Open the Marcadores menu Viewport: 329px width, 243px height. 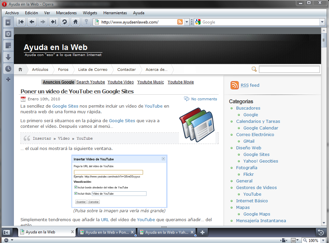tap(66, 13)
